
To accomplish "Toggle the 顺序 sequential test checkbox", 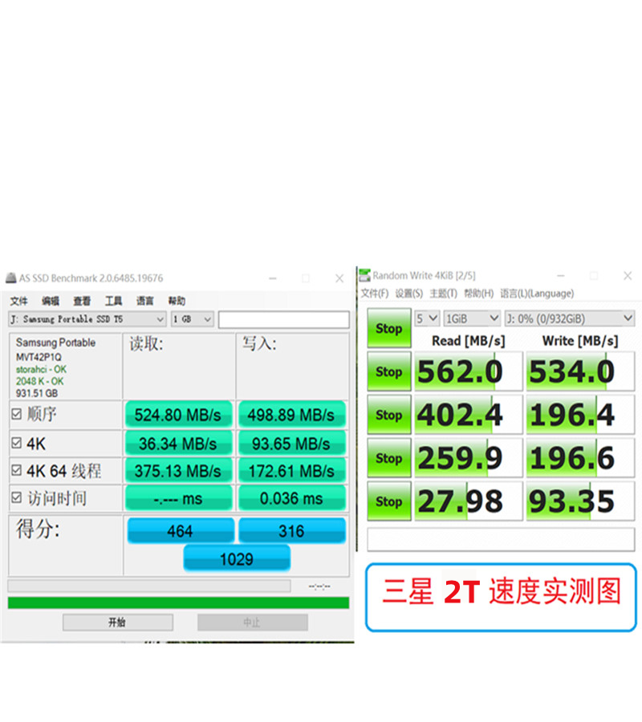I will click(16, 414).
